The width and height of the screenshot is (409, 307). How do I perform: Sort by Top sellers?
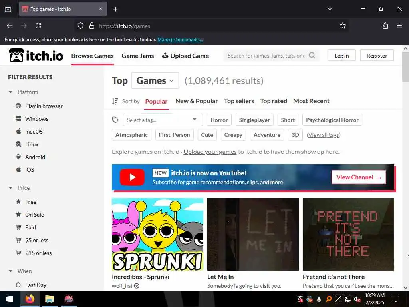click(239, 101)
